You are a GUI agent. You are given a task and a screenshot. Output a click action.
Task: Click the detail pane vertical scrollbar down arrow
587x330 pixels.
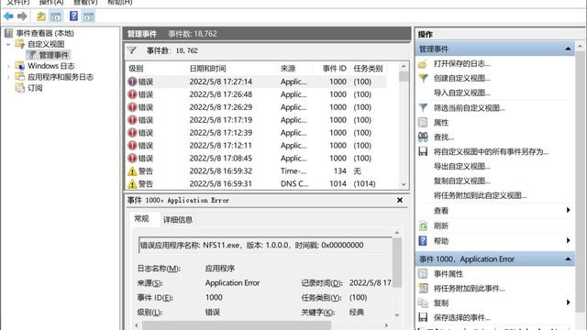[397, 315]
